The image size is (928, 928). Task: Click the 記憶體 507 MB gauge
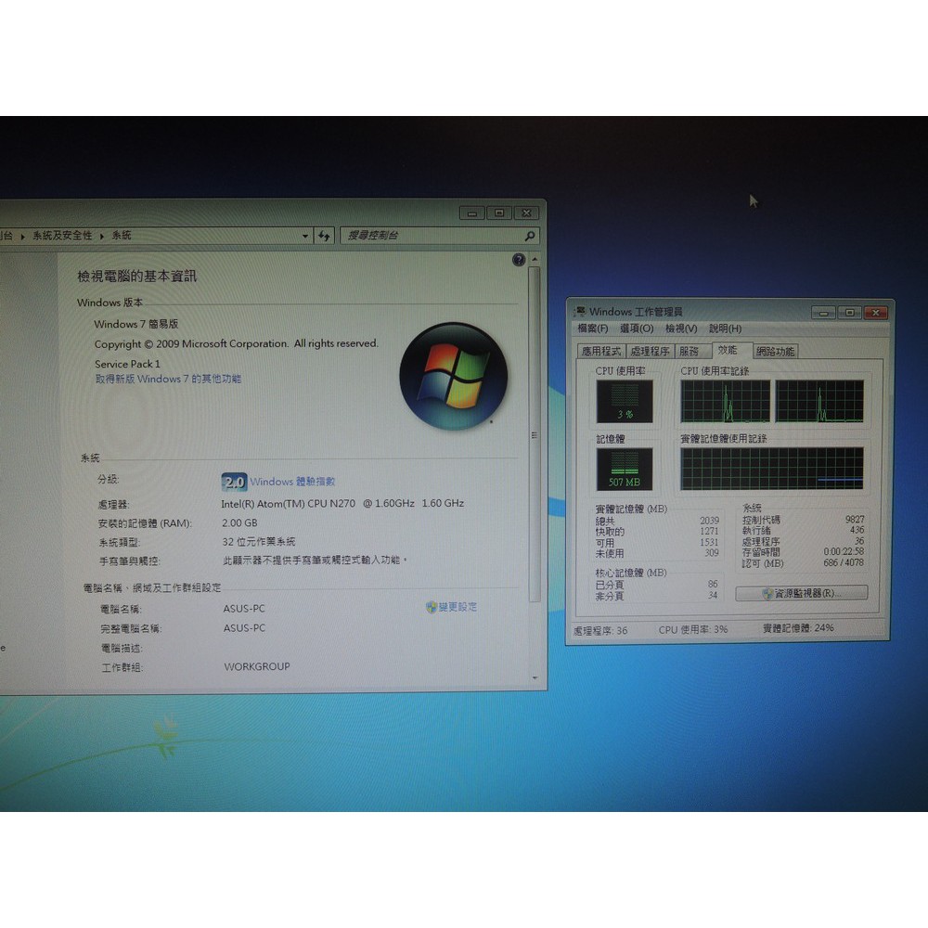pos(625,470)
